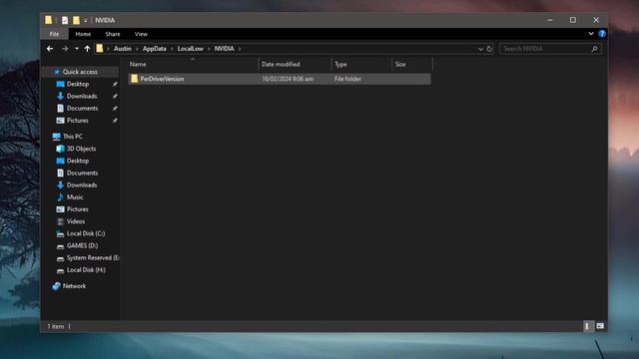Switch to the Home ribbon tab
Screen dimensions: 639x359
click(83, 34)
